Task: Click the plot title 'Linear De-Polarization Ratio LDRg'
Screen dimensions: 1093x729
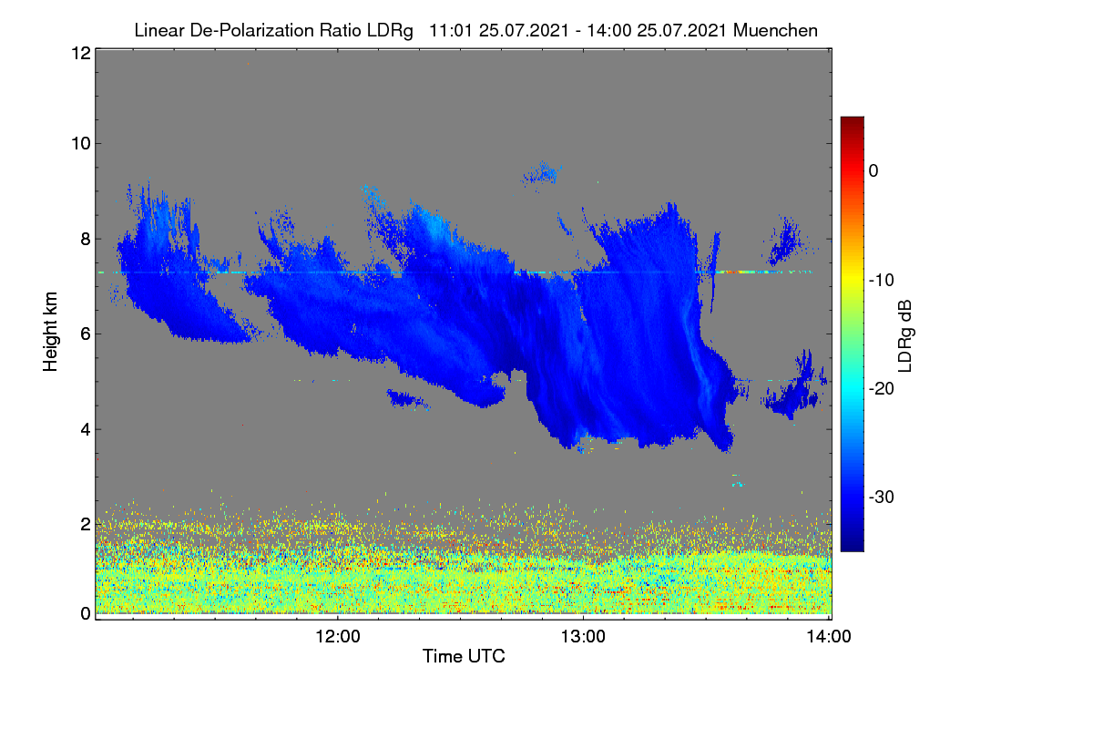Action: coord(273,31)
